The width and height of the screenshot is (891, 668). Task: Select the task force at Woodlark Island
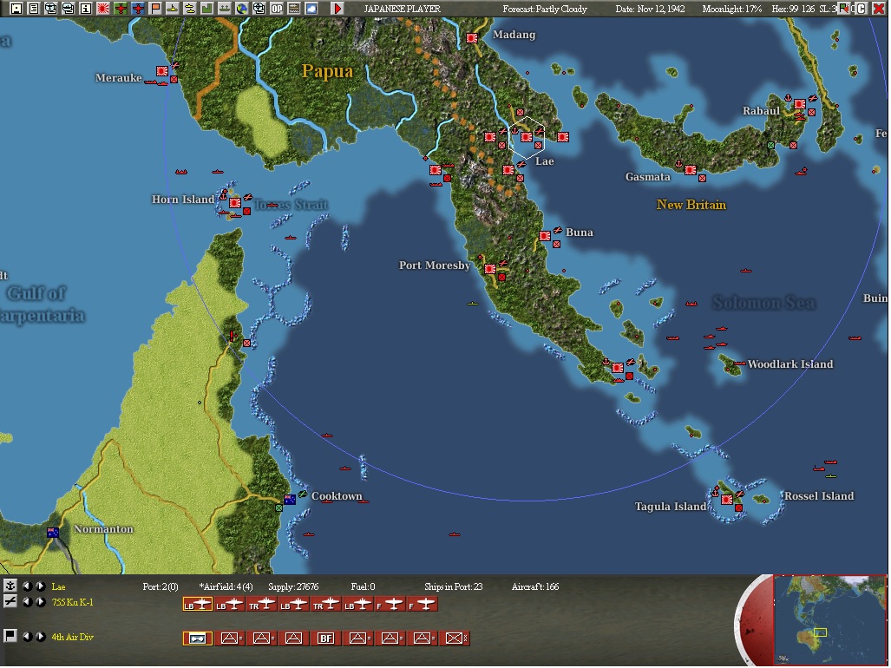[x=739, y=363]
